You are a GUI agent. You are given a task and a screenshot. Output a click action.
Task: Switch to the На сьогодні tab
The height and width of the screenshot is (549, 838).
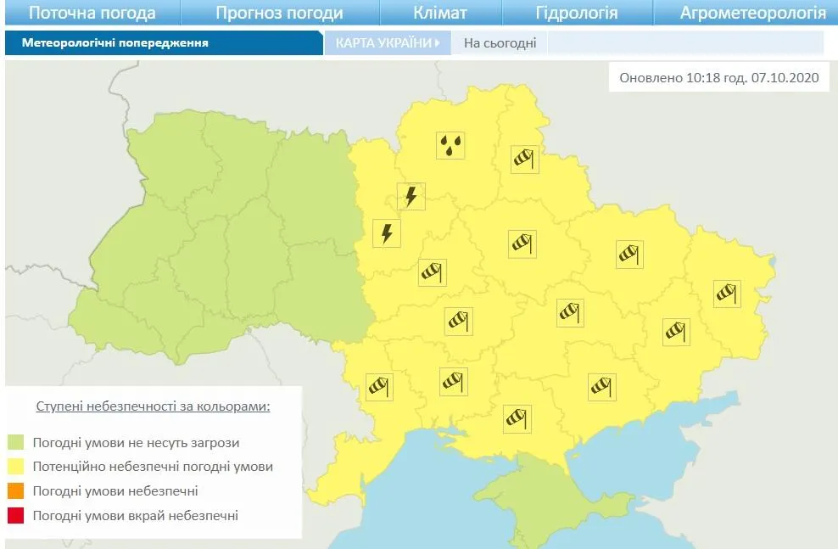[500, 40]
